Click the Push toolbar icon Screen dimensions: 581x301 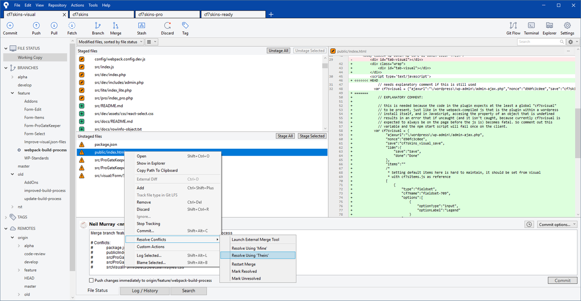[x=36, y=28]
